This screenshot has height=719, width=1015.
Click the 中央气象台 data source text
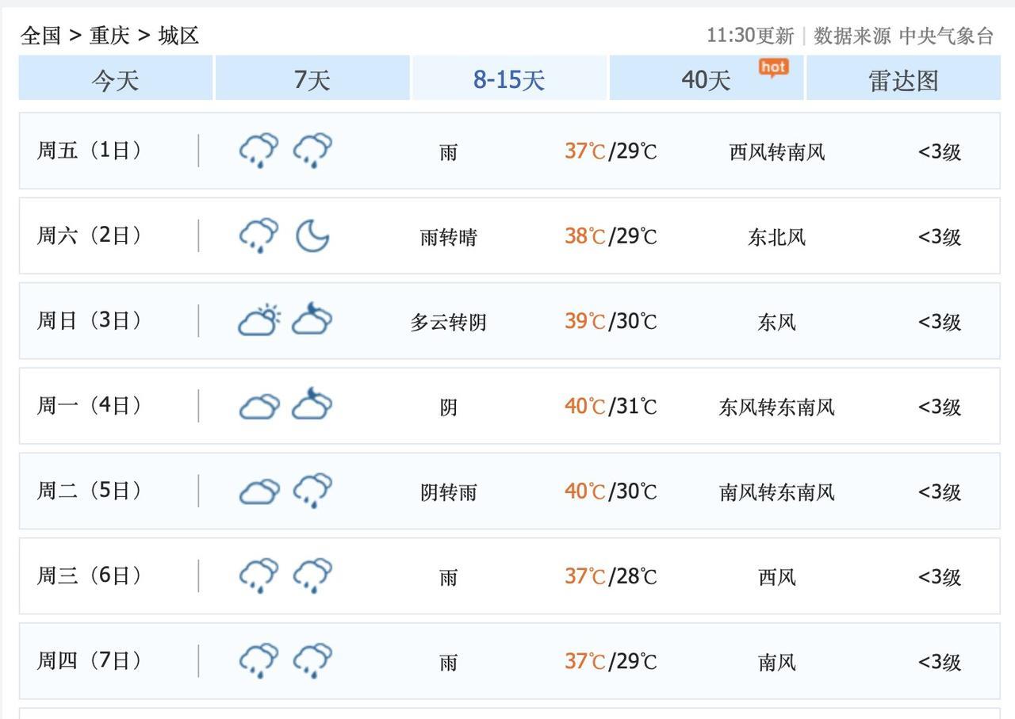946,36
